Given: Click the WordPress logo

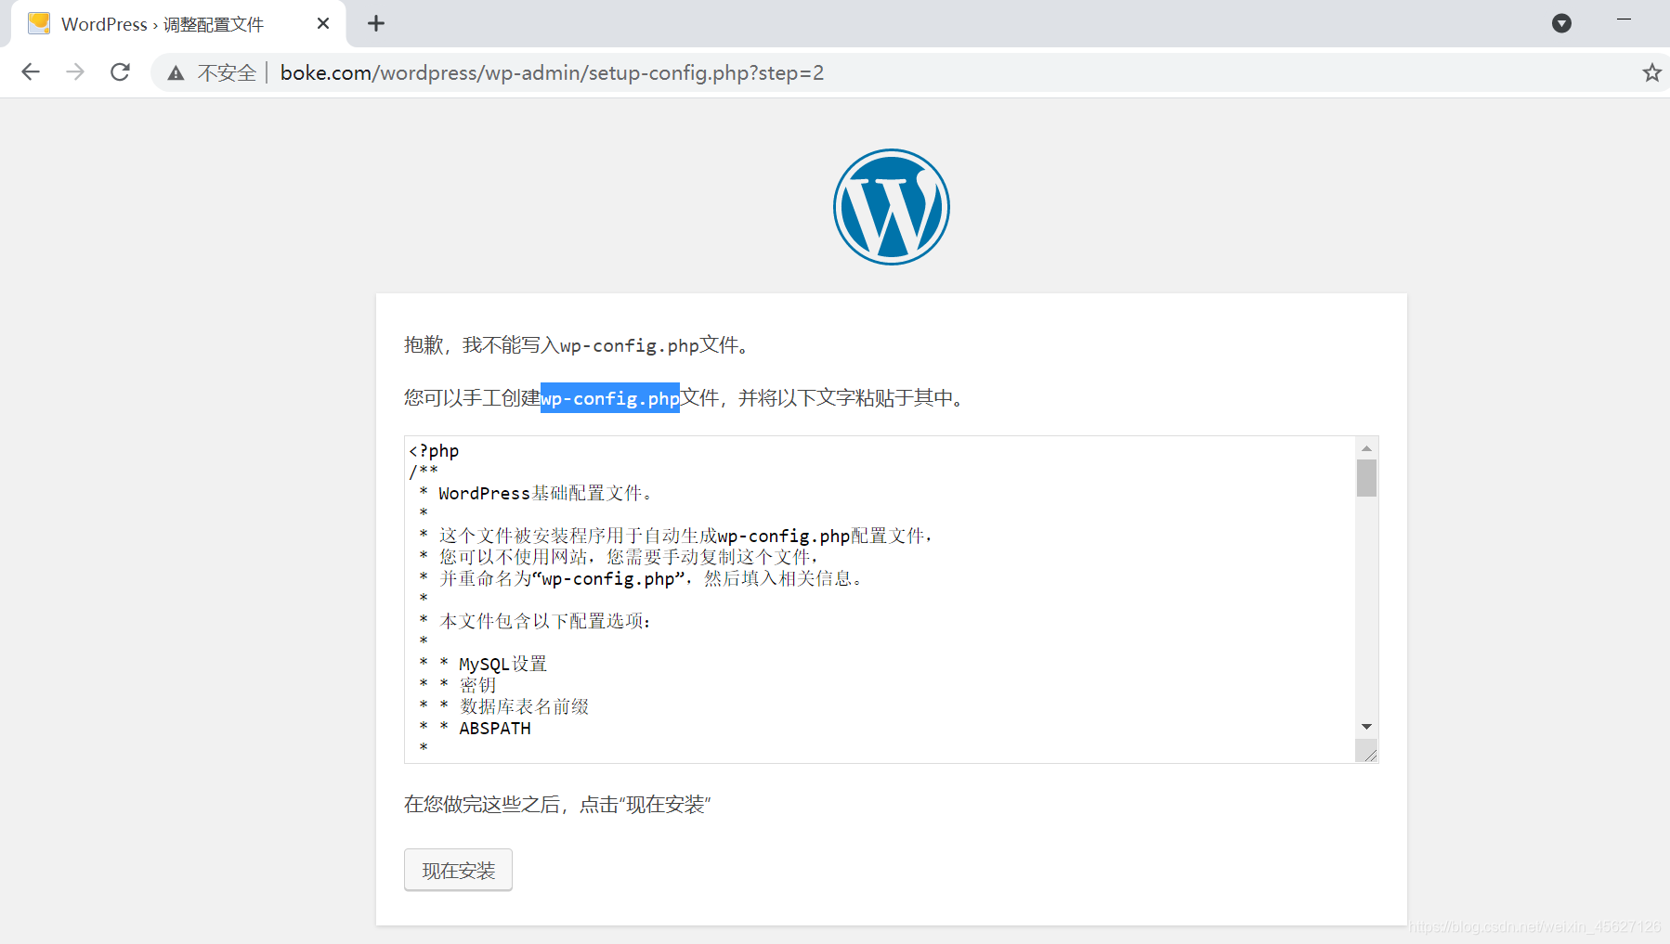Looking at the screenshot, I should coord(892,207).
